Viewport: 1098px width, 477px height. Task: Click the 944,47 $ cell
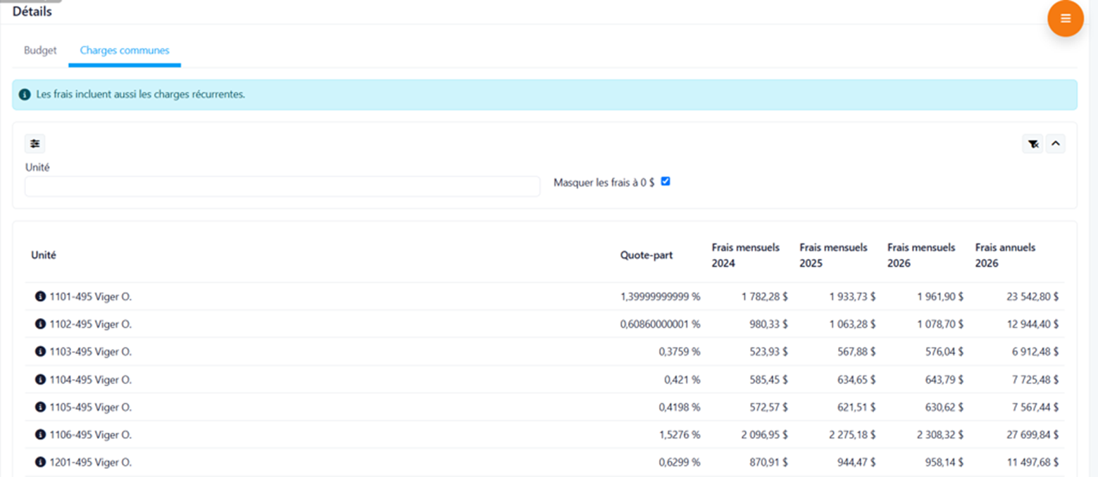click(856, 462)
